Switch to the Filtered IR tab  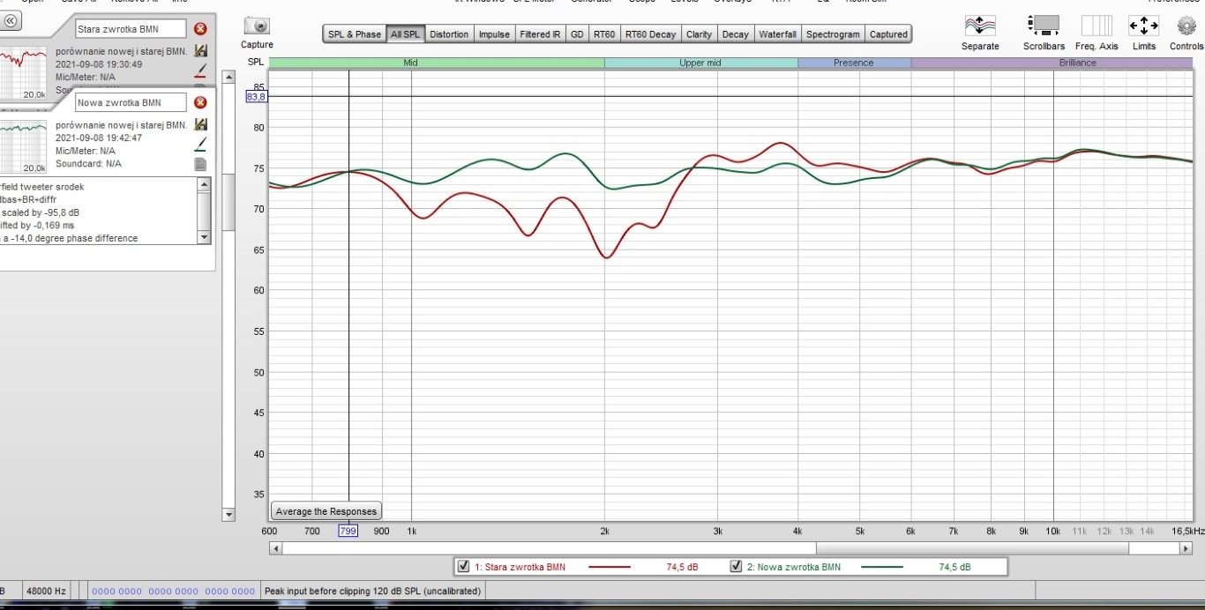[x=540, y=34]
